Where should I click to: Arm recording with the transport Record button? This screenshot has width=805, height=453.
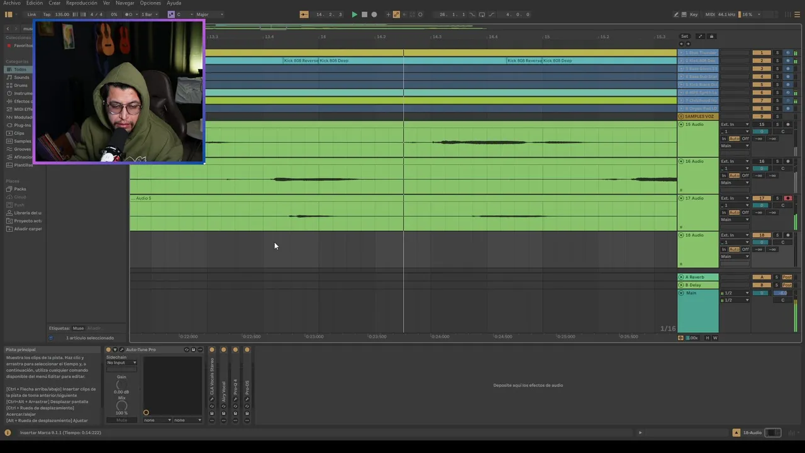click(374, 14)
